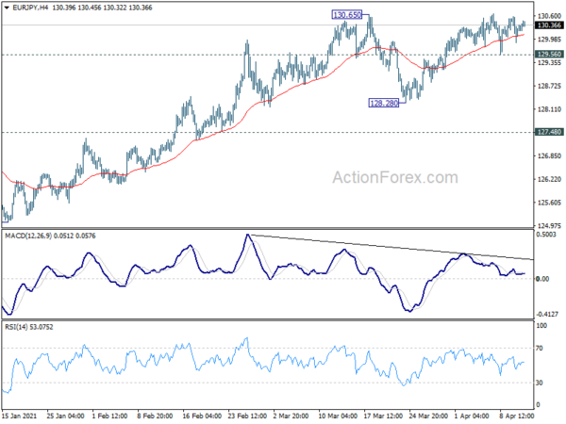Click the 130.600 price axis label

click(x=549, y=16)
